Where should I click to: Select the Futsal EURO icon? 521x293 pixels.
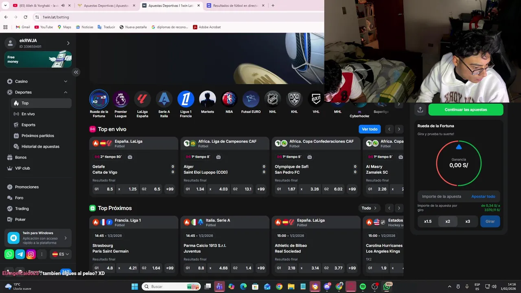(x=251, y=99)
